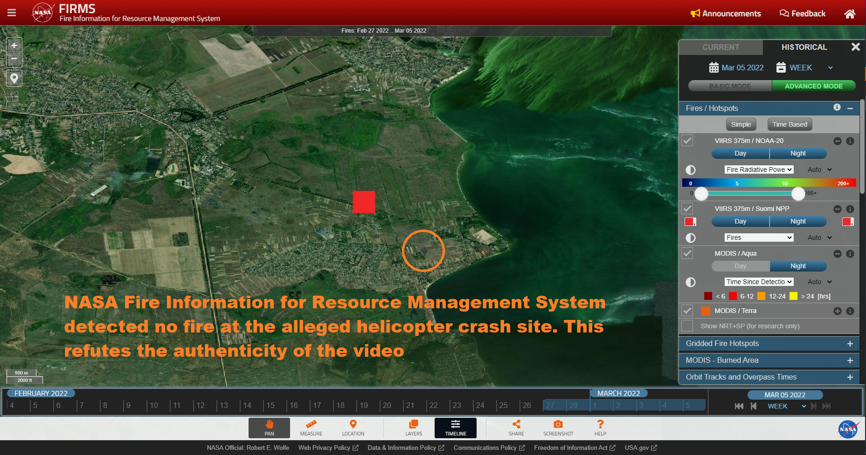
Task: Collapse NOAA-20 layer options with minus icon
Action: point(838,141)
